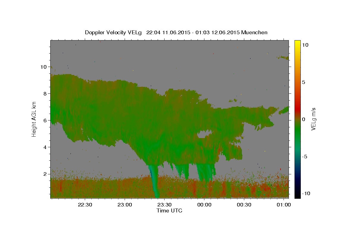The width and height of the screenshot is (357, 238).
Task: Select the '00:00' time axis label
Action: pyautogui.click(x=204, y=205)
